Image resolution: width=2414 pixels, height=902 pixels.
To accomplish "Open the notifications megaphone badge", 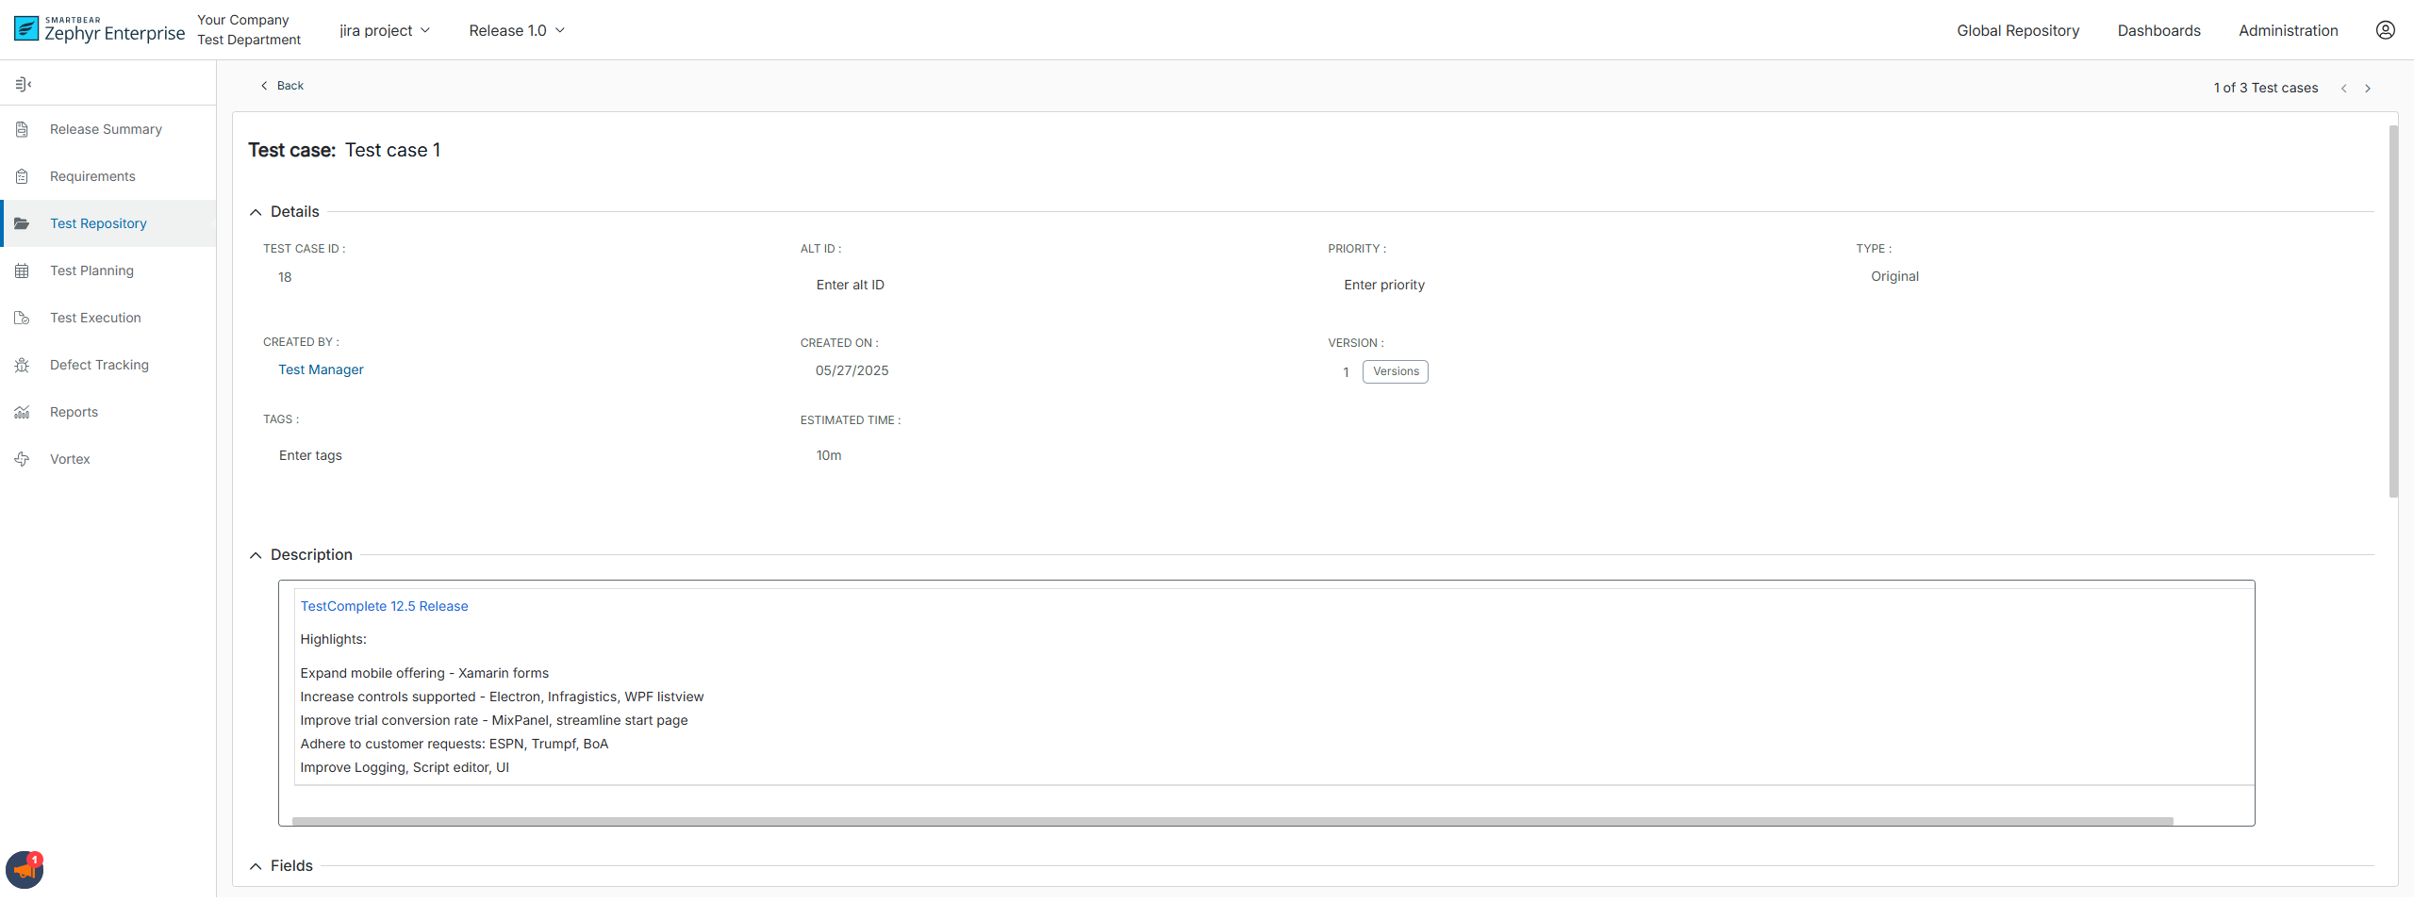I will [24, 868].
